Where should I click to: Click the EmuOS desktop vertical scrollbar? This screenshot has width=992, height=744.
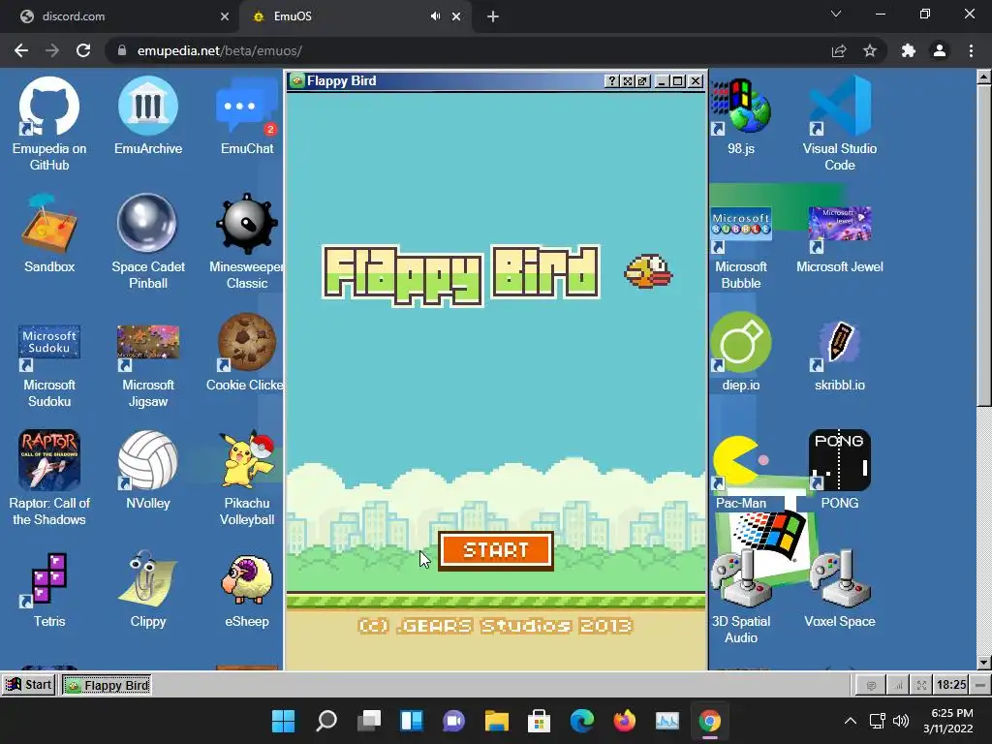pos(984,245)
